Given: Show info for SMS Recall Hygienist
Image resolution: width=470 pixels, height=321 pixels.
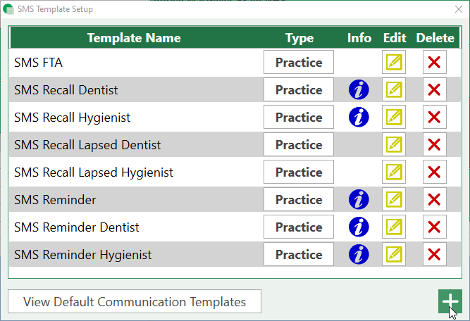Looking at the screenshot, I should (x=359, y=117).
